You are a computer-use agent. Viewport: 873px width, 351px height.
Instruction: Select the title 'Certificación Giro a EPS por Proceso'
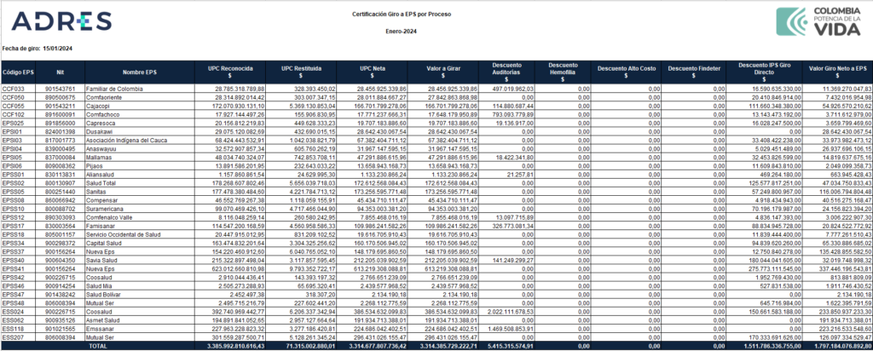(402, 14)
